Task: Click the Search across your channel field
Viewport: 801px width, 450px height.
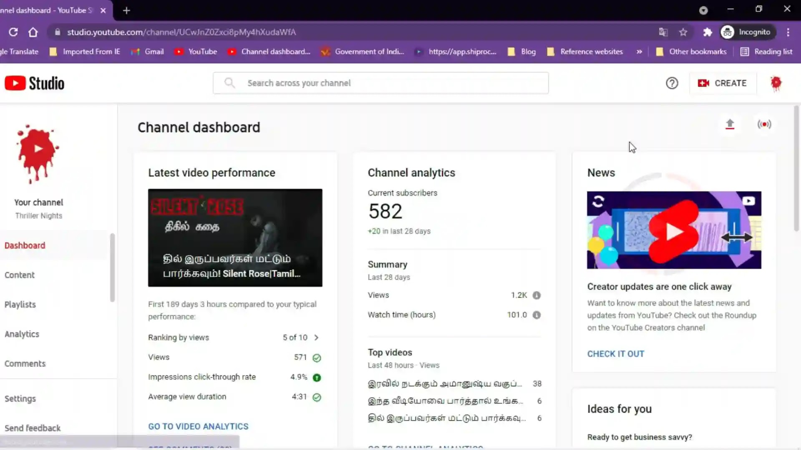Action: 380,83
